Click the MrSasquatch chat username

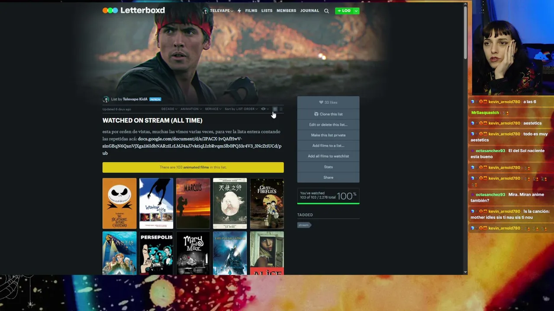(485, 113)
